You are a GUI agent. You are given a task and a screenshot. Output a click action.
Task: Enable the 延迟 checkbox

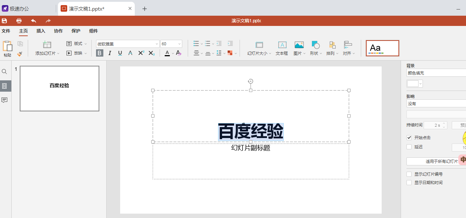409,147
